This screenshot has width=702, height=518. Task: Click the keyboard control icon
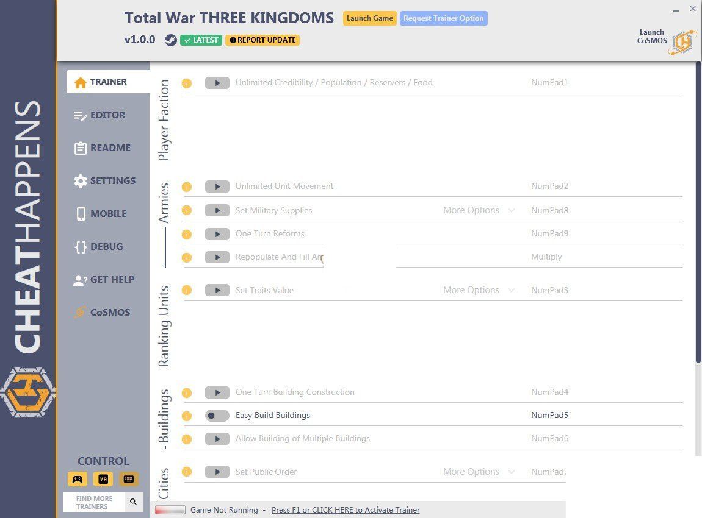128,479
